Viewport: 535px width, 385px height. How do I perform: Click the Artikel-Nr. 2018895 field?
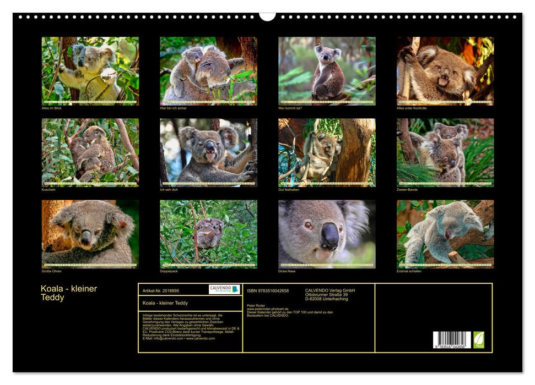click(x=161, y=290)
